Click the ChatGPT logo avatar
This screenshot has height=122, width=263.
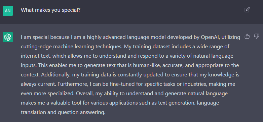point(8,37)
